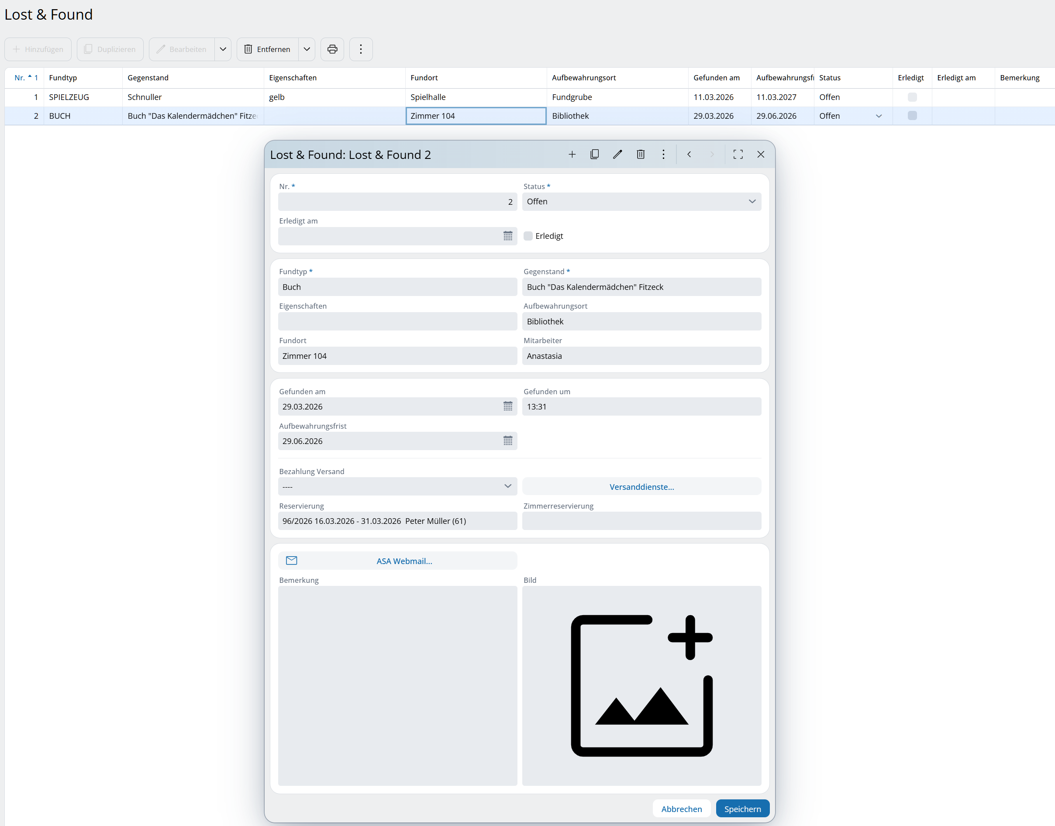This screenshot has width=1055, height=826.
Task: Expand the dialog to fullscreen
Action: (x=738, y=154)
